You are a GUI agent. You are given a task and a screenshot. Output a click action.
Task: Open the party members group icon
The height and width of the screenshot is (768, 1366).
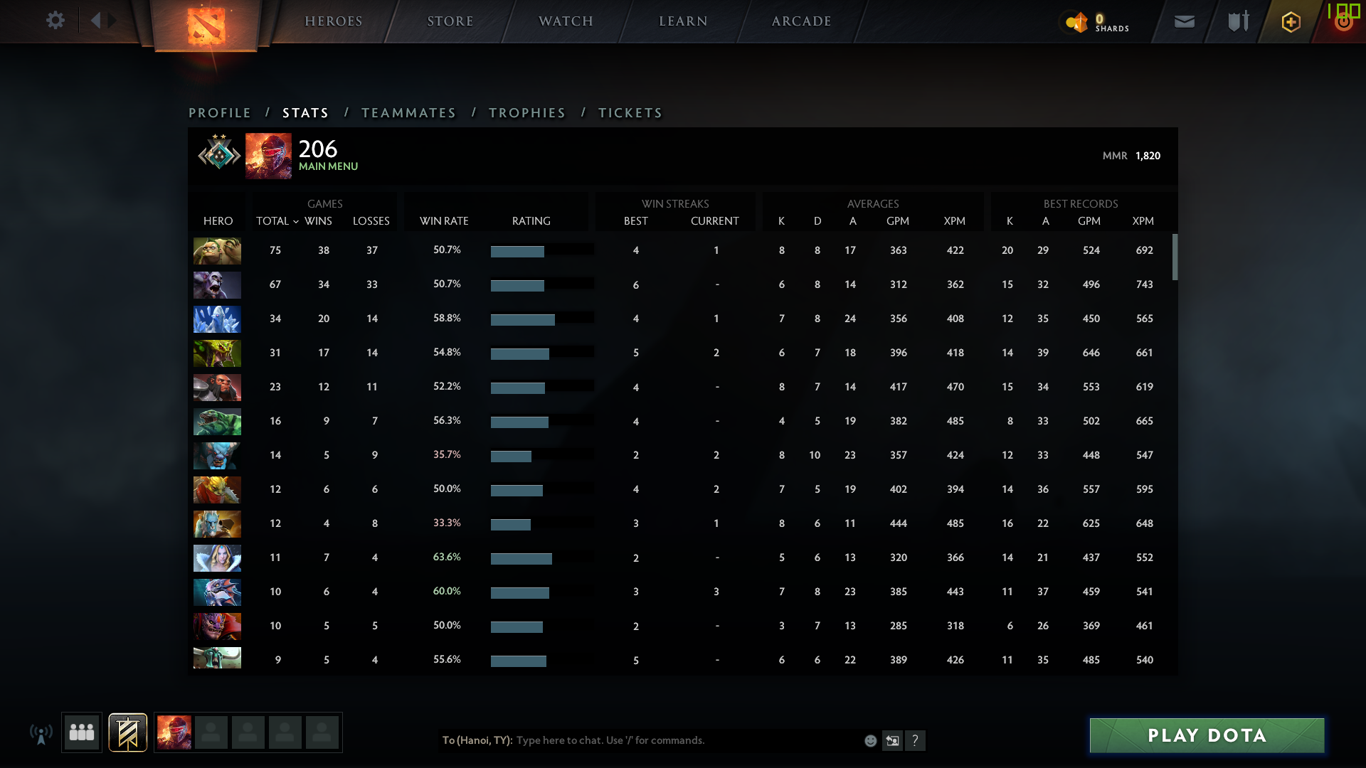[82, 732]
